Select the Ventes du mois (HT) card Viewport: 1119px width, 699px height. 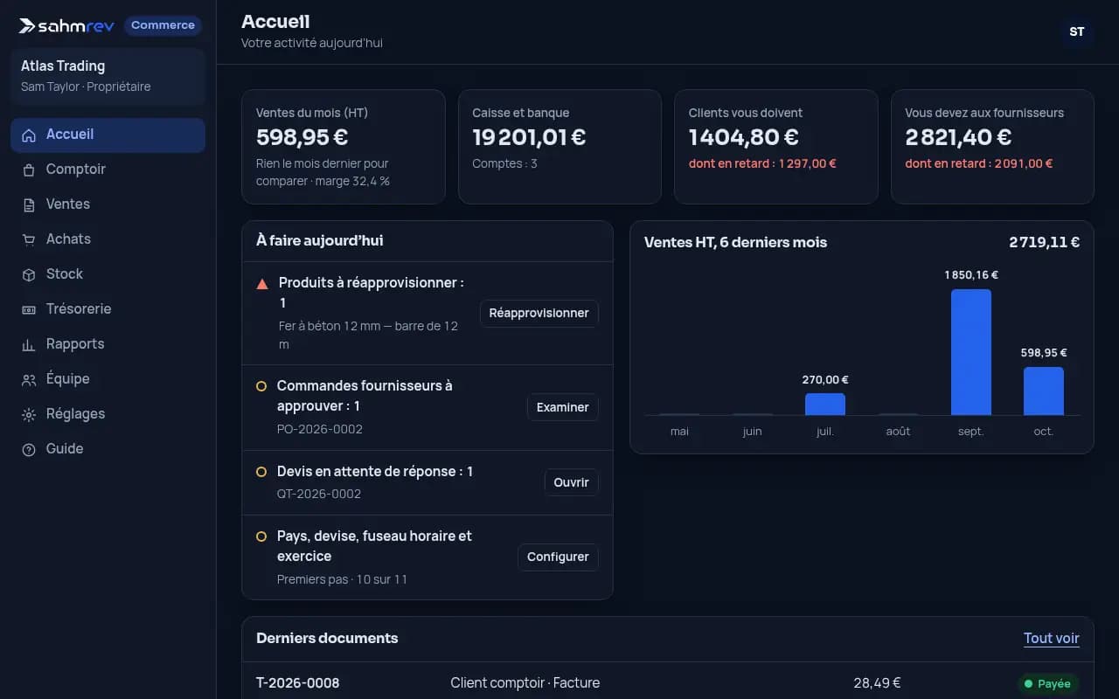coord(344,147)
